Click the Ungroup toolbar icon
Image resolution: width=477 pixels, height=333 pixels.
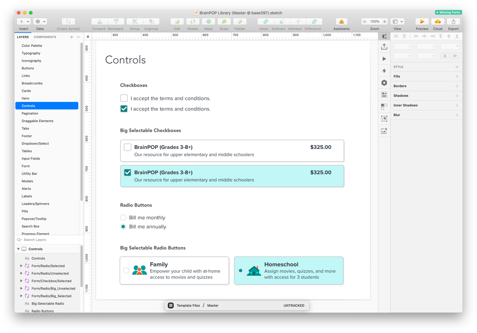(x=151, y=21)
